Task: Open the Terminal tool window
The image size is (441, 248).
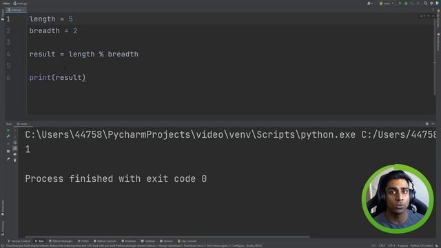Action: (148, 241)
